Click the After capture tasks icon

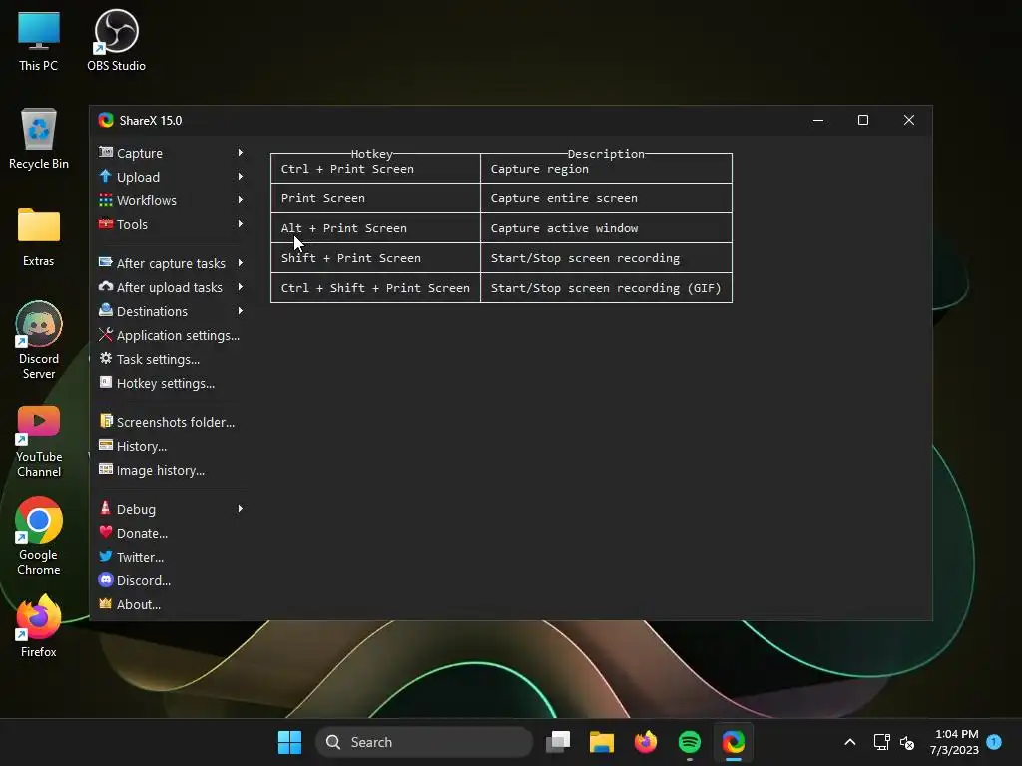[x=106, y=262]
